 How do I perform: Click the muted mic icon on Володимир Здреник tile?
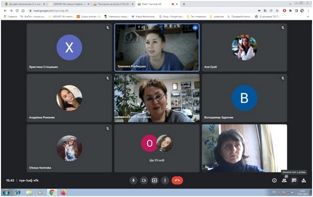pos(283,78)
